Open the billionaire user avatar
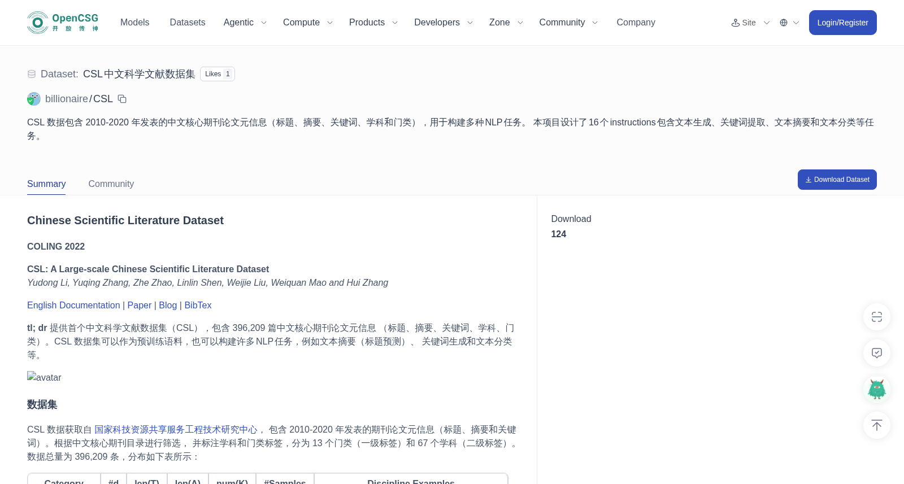Image resolution: width=904 pixels, height=484 pixels. tap(34, 99)
